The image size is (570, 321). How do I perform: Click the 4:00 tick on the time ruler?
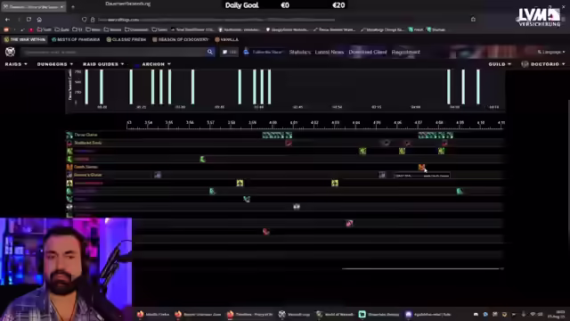click(273, 123)
